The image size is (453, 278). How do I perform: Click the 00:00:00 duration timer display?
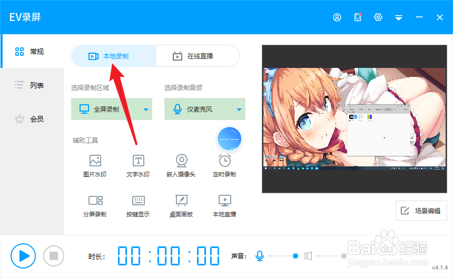(169, 256)
